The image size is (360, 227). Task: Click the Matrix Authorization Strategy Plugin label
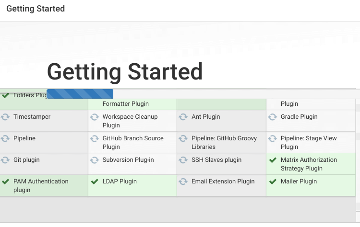[x=309, y=164]
